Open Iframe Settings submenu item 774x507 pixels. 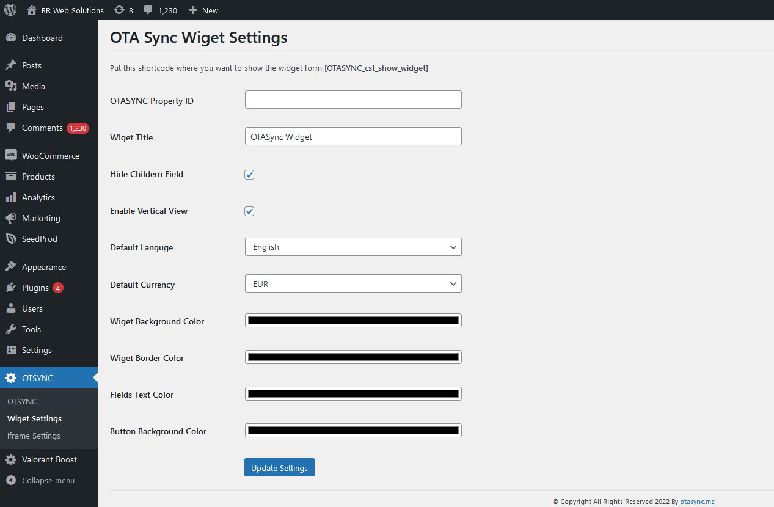34,436
